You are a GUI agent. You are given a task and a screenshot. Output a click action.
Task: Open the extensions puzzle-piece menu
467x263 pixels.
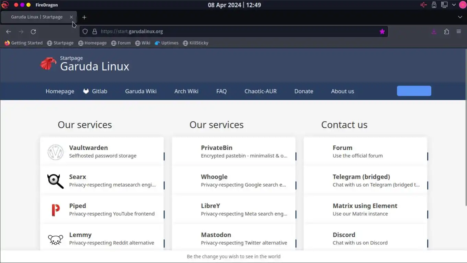tap(446, 32)
